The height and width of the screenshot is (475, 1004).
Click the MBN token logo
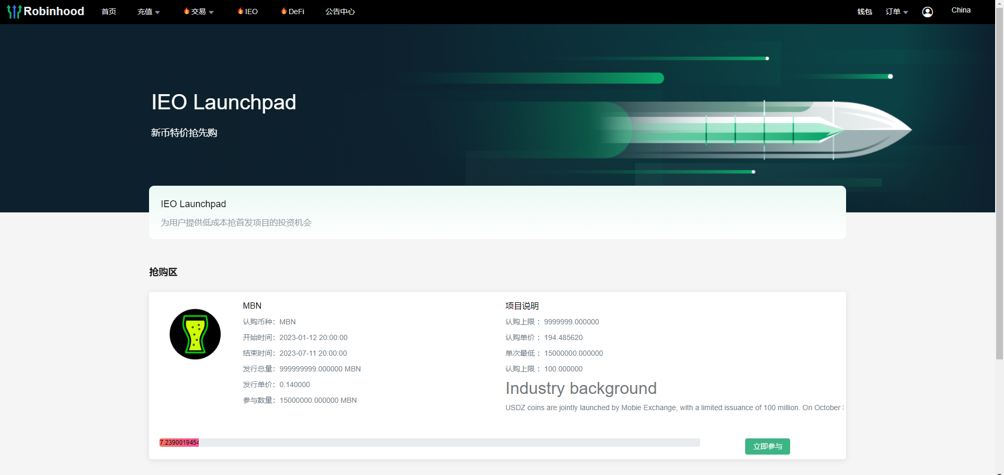pyautogui.click(x=195, y=334)
